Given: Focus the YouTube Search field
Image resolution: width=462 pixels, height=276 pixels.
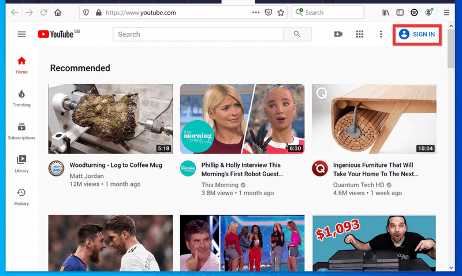Looking at the screenshot, I should click(198, 34).
